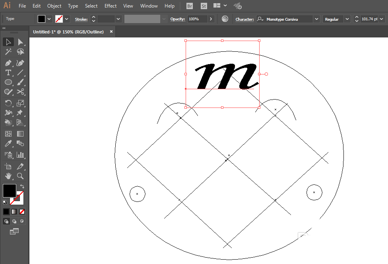Select the Slice tool
This screenshot has width=388, height=264.
click(20, 166)
